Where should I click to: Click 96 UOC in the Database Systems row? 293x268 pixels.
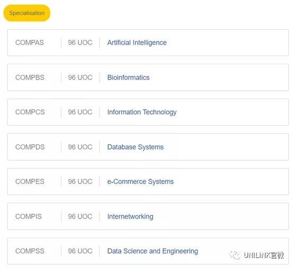pos(80,147)
